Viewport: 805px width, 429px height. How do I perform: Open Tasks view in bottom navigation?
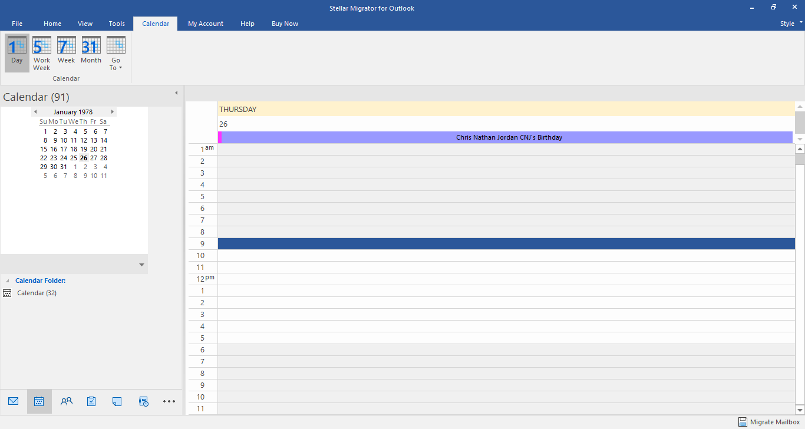[x=91, y=401]
